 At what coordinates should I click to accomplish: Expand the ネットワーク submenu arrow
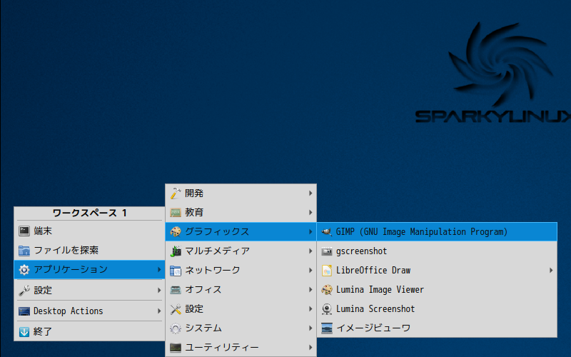click(x=310, y=271)
